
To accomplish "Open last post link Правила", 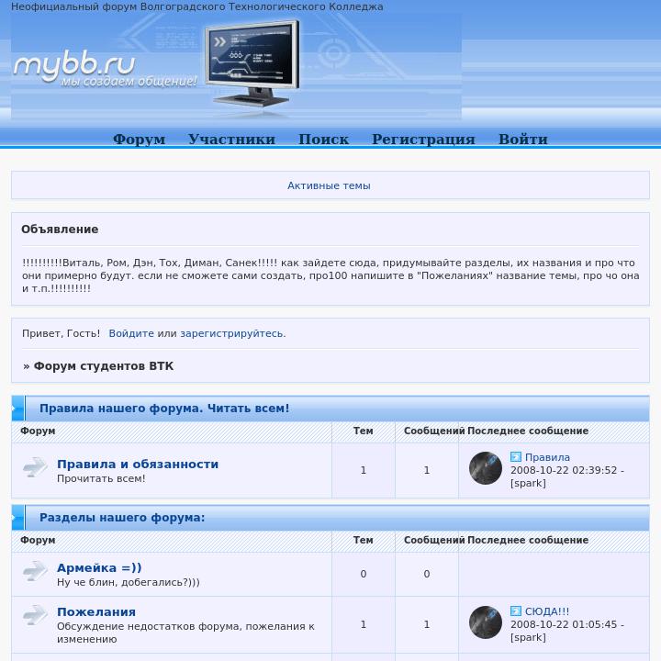I will (547, 457).
